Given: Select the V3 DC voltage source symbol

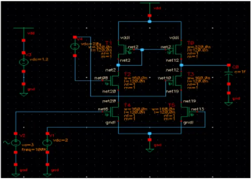Looking at the screenshot, I should (24, 62).
